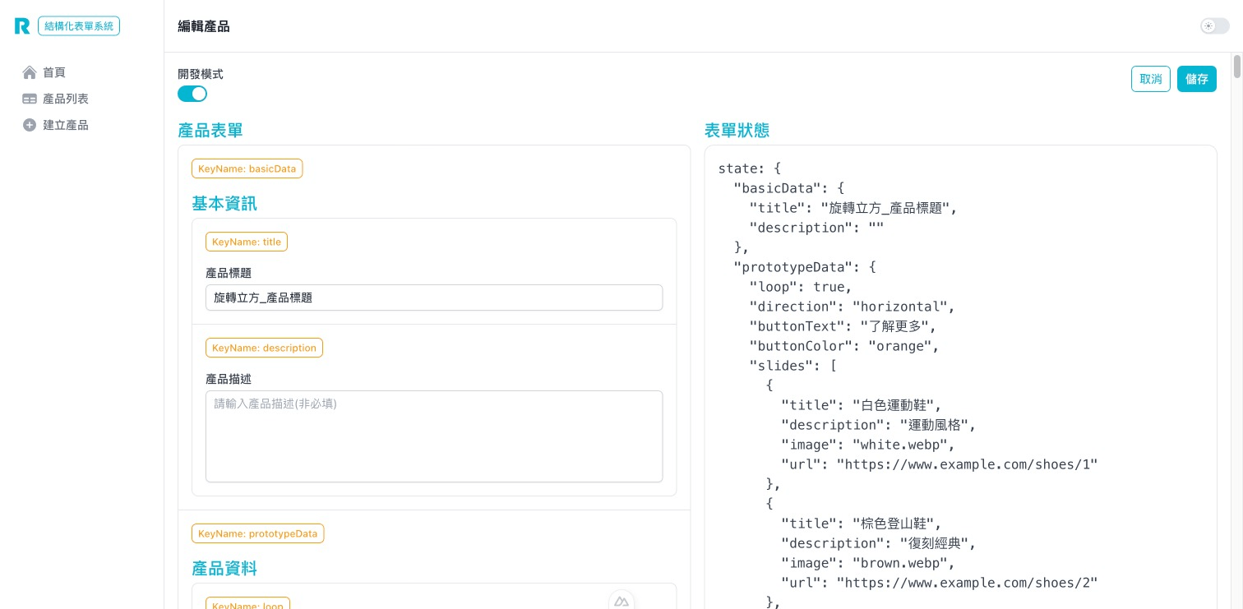Screen dimensions: 1243x609
Task: Click the house icon in the sidebar
Action: 30,72
